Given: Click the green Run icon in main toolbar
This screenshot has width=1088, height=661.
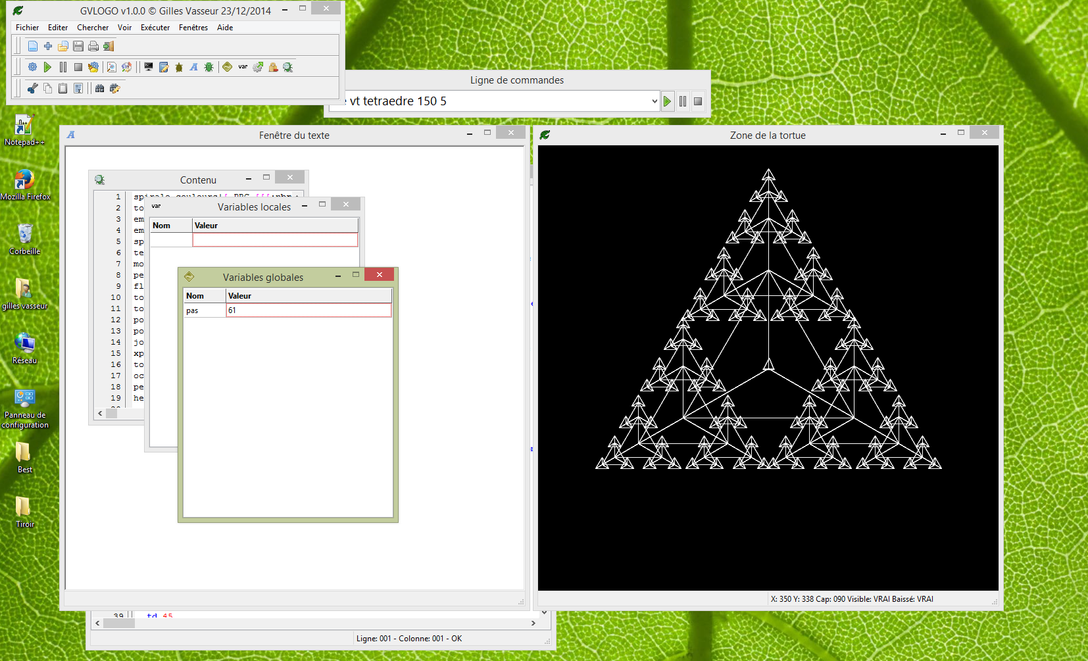Looking at the screenshot, I should pos(47,67).
